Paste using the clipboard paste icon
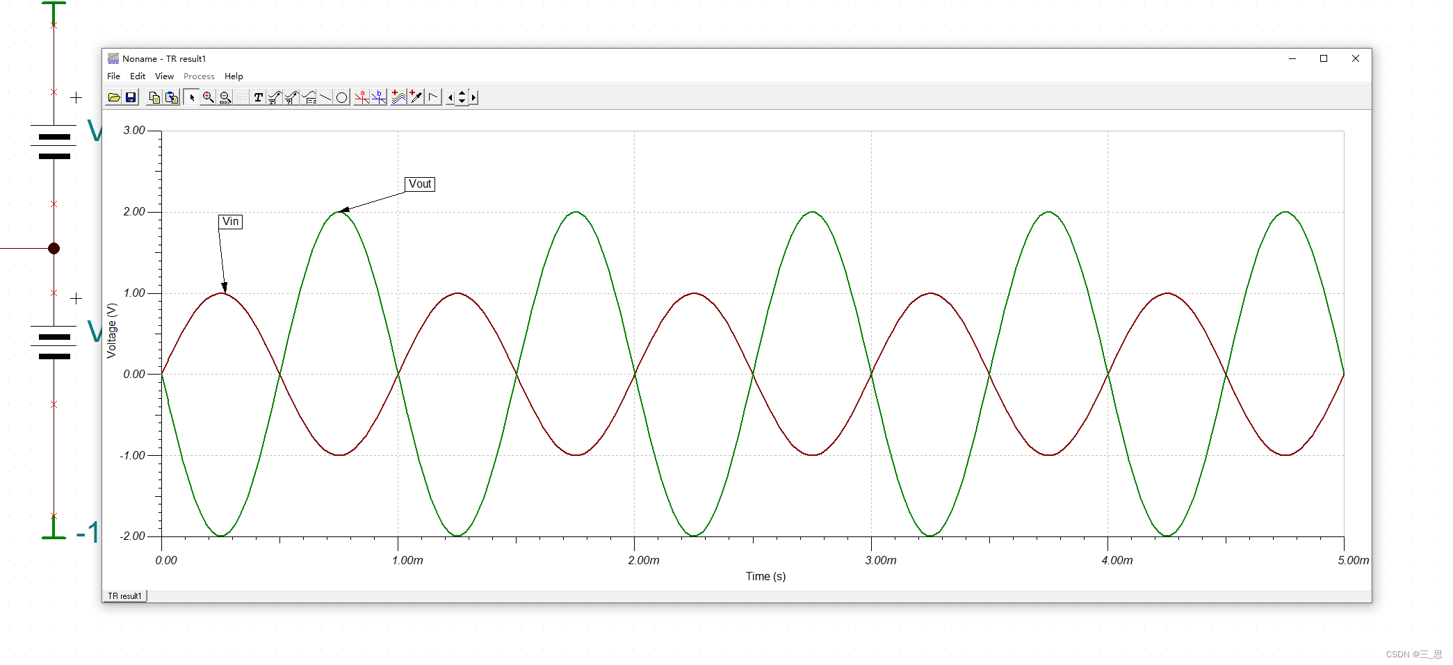Viewport: 1453px width, 665px height. (x=172, y=97)
